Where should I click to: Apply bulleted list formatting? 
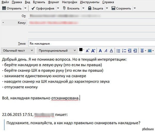[x=118, y=51]
